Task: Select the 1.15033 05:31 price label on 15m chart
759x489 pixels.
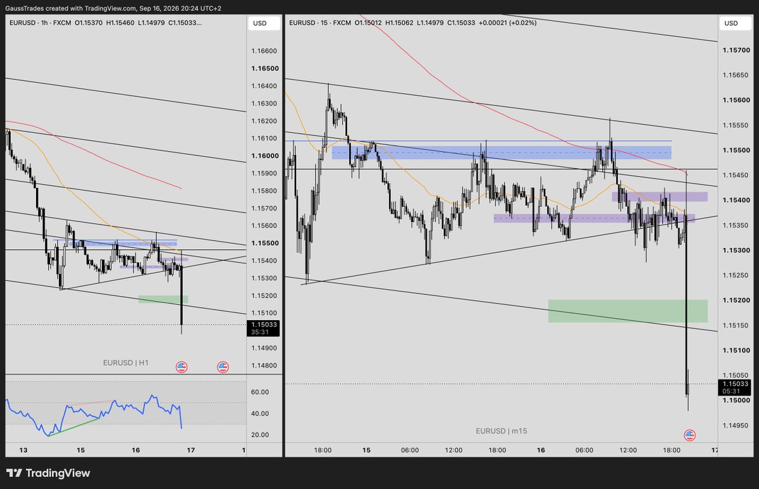Action: pyautogui.click(x=736, y=387)
